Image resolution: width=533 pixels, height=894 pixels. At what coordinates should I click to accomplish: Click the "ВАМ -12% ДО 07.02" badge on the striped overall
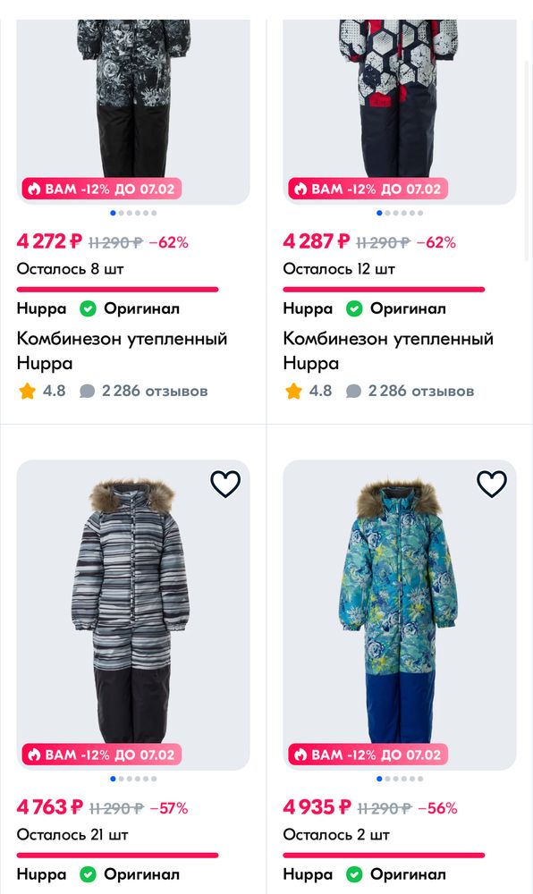pyautogui.click(x=101, y=754)
